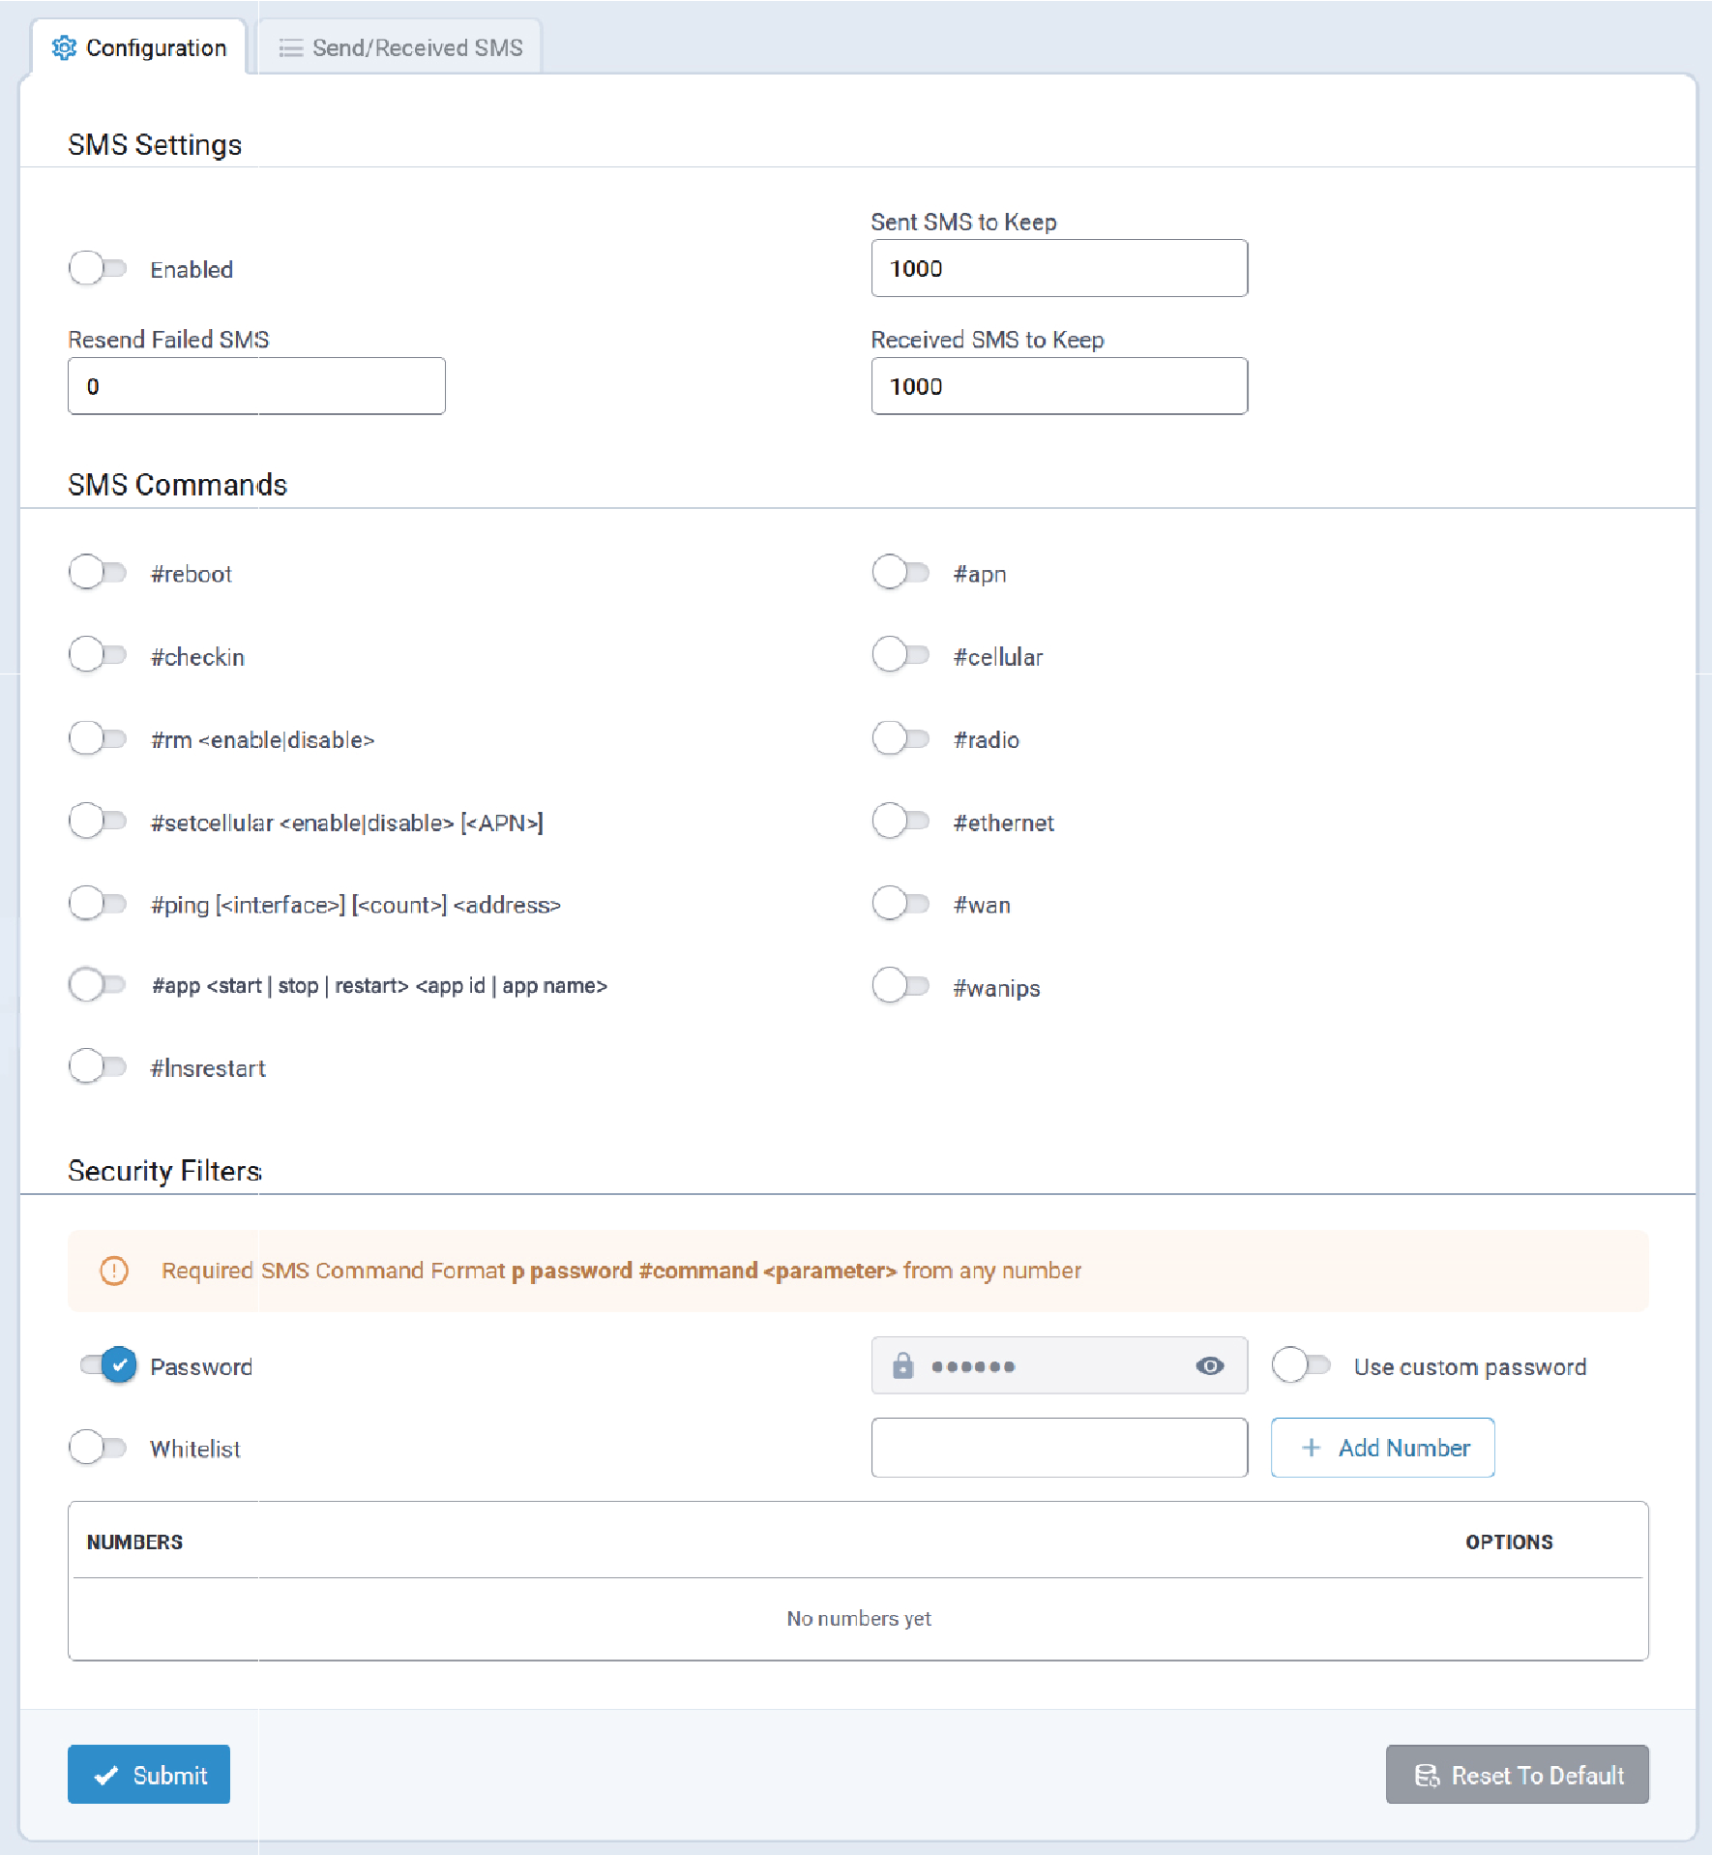Click the lock icon in password field
This screenshot has width=1712, height=1856.
(902, 1365)
